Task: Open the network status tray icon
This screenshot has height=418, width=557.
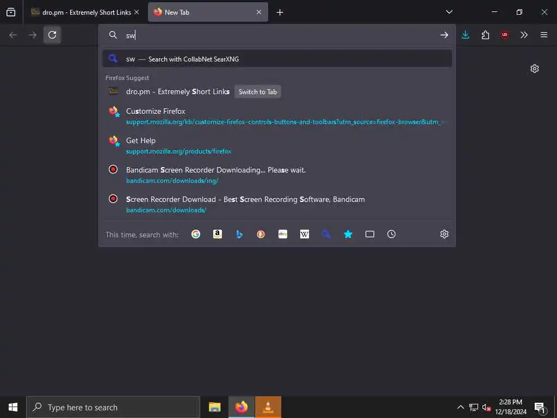Action: (474, 407)
